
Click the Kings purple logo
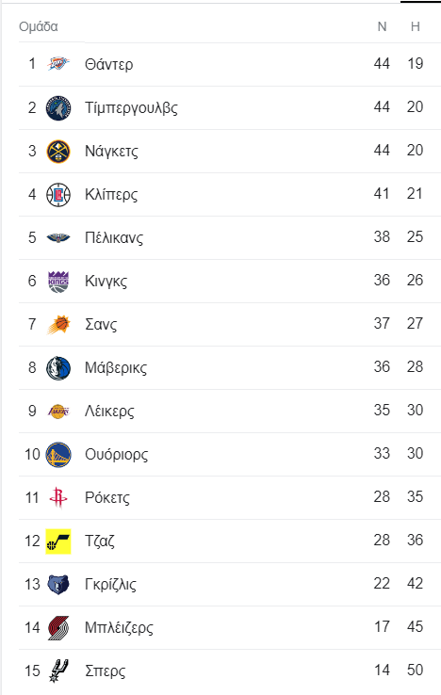click(x=58, y=282)
